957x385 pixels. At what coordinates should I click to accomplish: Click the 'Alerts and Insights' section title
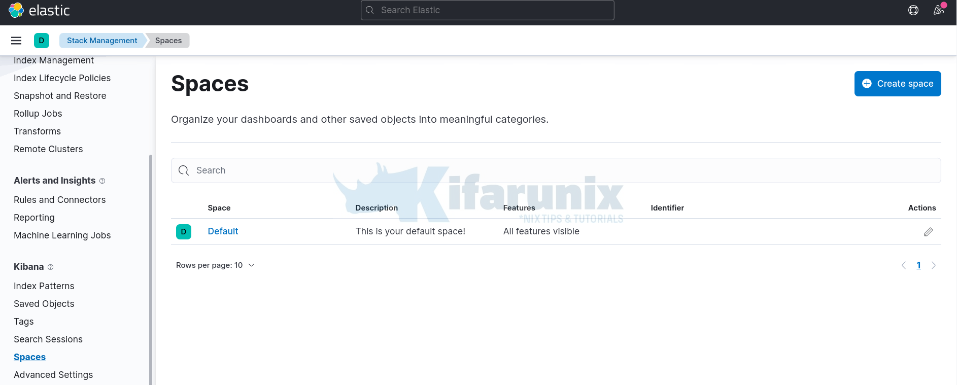[55, 181]
